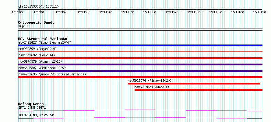
Task: Select the IFT140 magenta gene track line
Action: pyautogui.click(x=140, y=110)
